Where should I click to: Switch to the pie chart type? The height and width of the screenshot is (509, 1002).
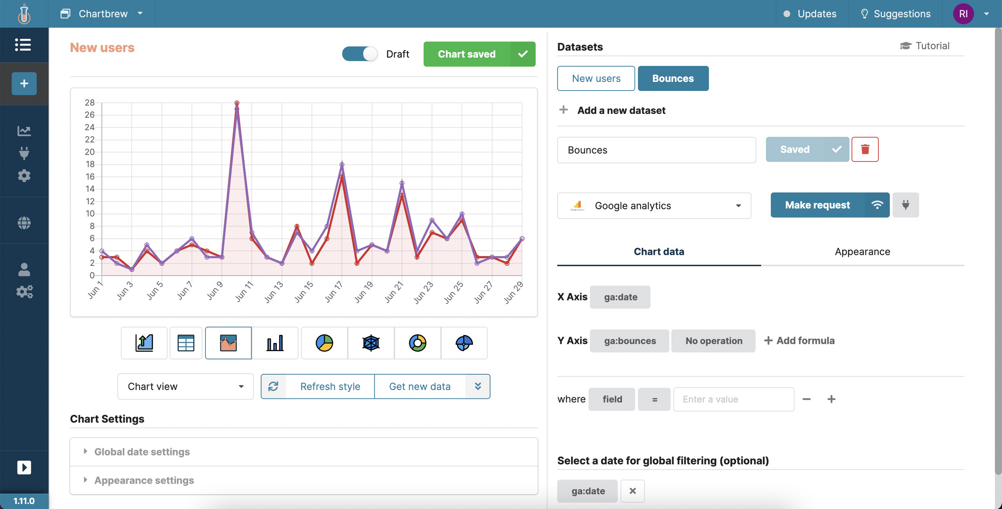[x=324, y=343]
